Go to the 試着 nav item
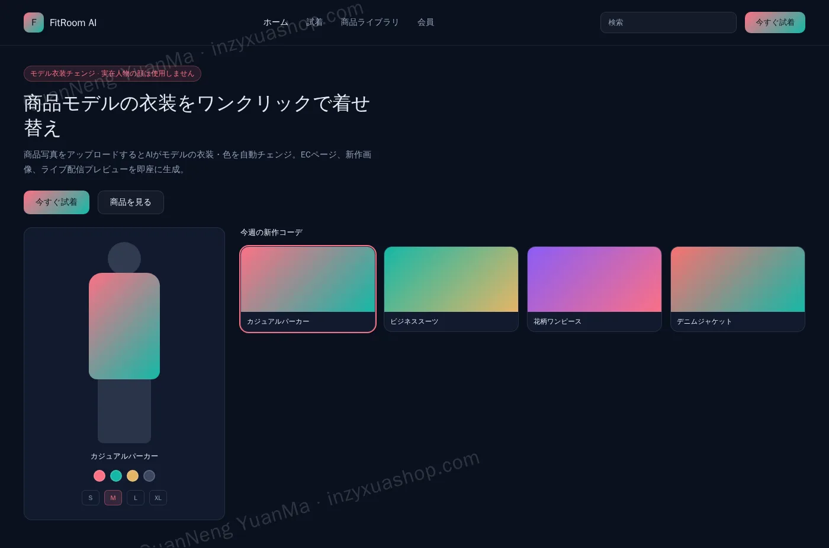This screenshot has width=829, height=548. pyautogui.click(x=314, y=22)
